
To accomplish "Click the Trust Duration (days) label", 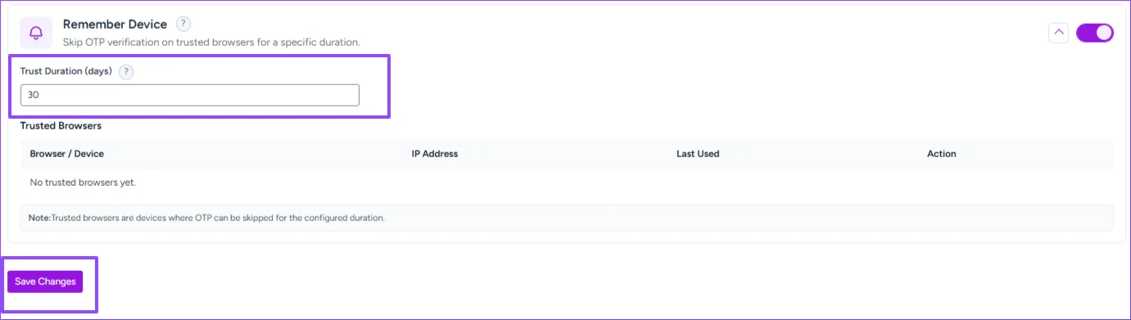I will click(x=66, y=71).
